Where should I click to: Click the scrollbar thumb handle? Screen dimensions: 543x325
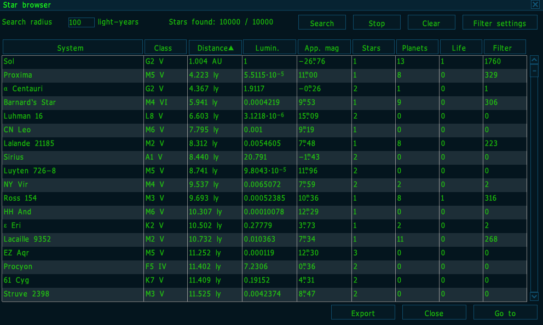pyautogui.click(x=534, y=71)
